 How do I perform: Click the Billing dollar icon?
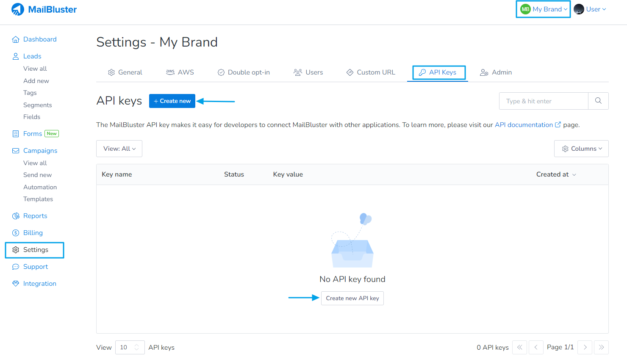(x=16, y=233)
